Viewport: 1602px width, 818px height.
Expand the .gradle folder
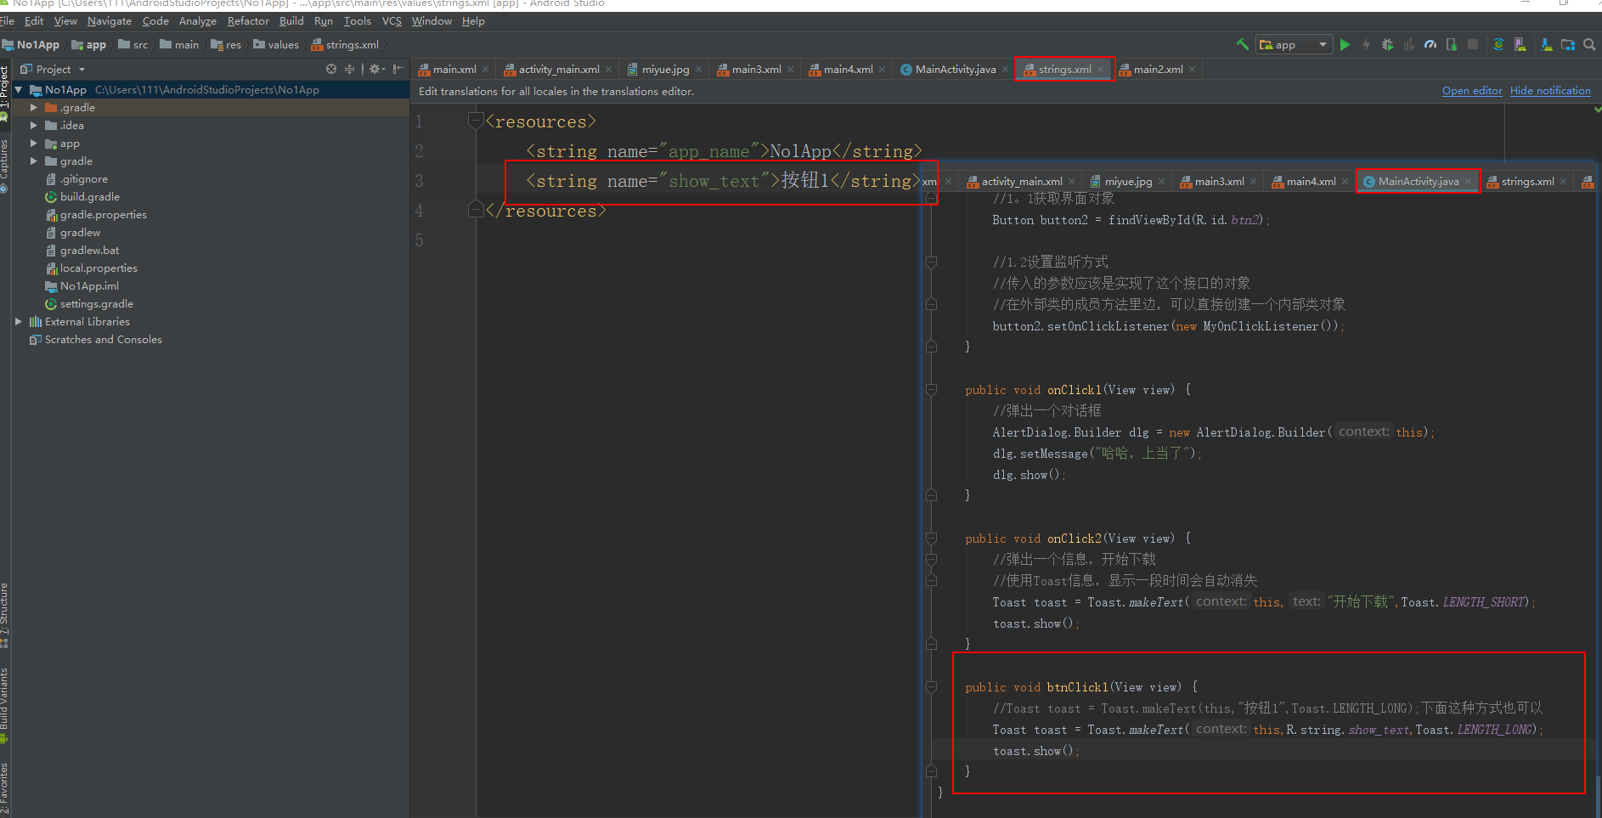tap(34, 108)
